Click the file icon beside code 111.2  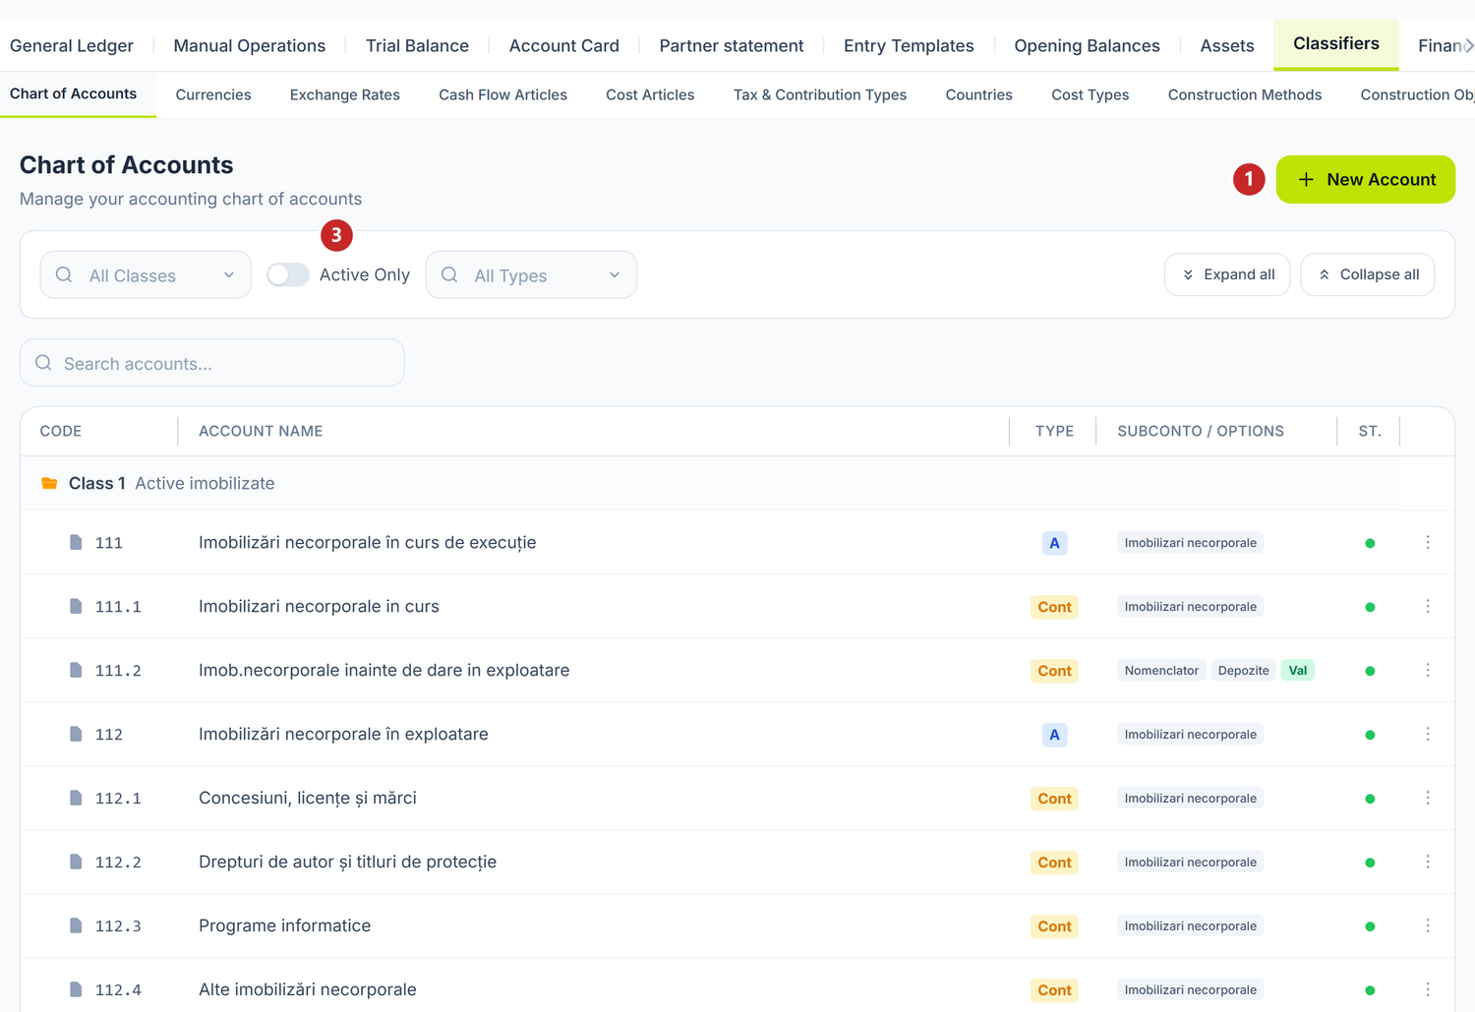76,671
